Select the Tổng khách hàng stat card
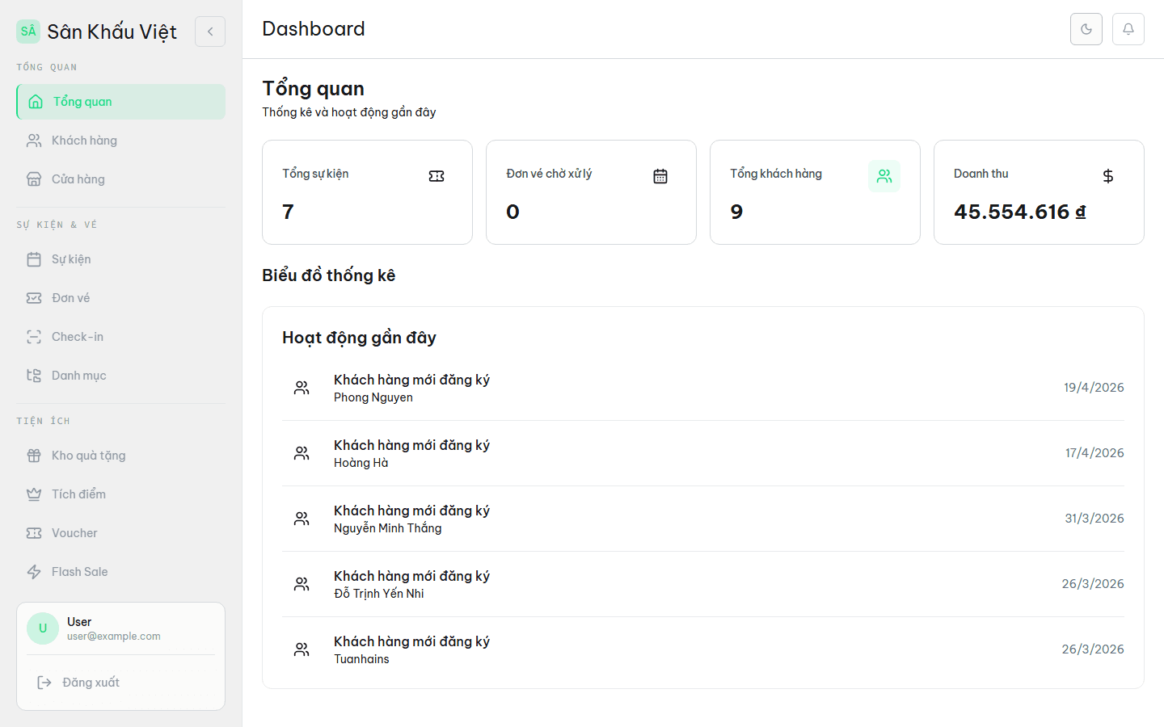1164x727 pixels. [815, 192]
